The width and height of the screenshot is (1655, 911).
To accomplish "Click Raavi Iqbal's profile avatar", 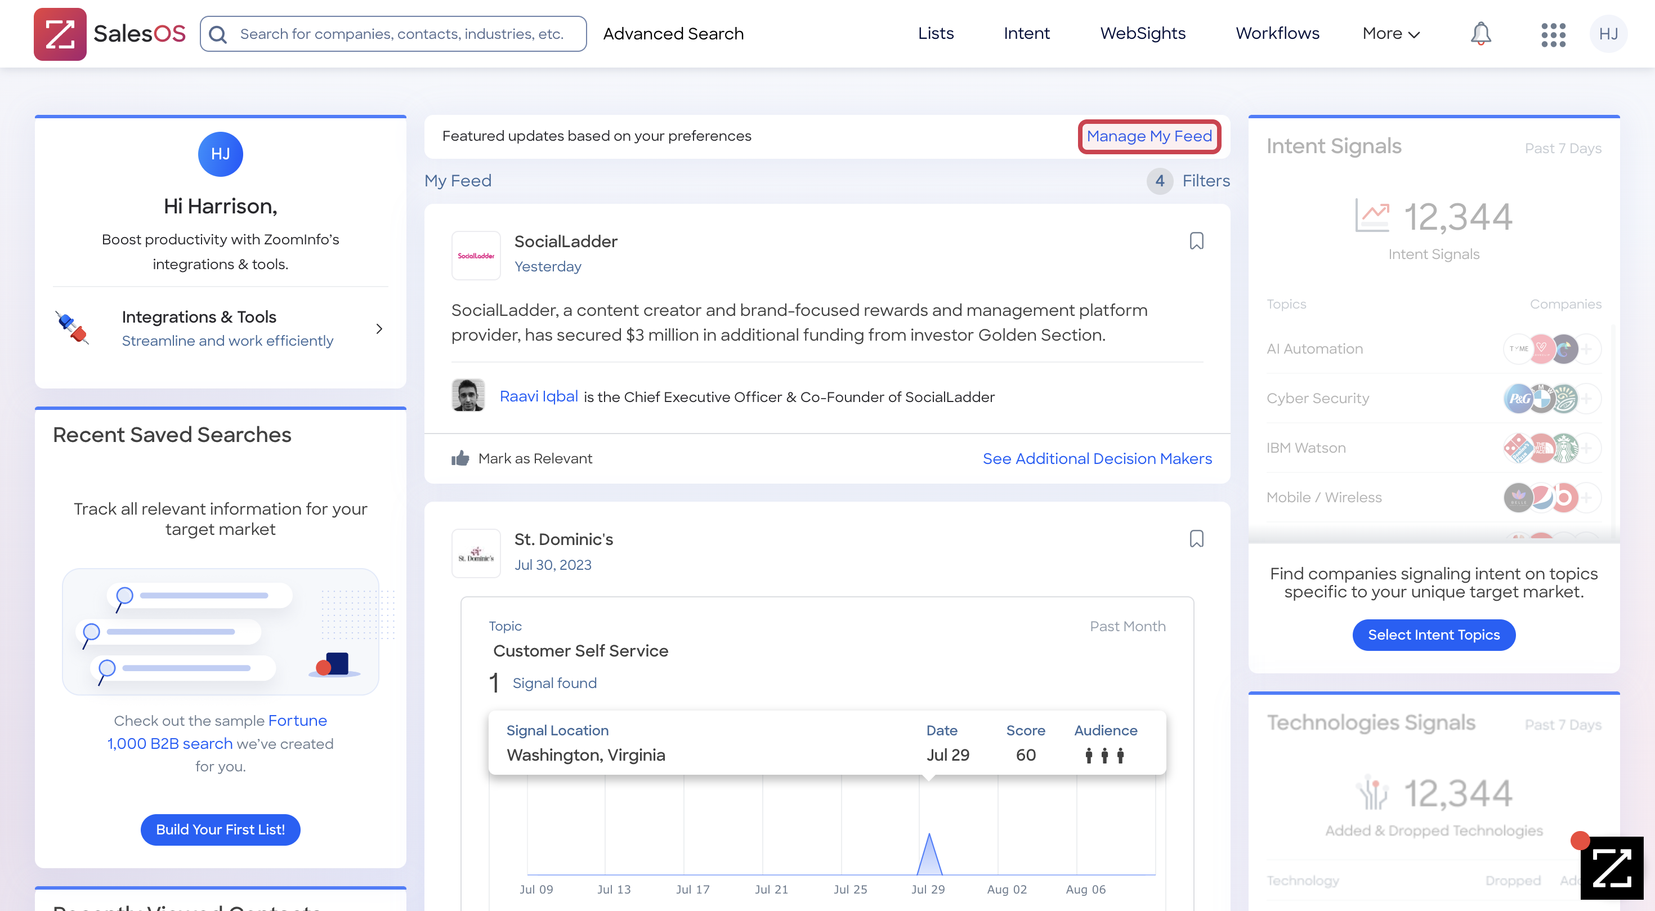I will click(467, 395).
